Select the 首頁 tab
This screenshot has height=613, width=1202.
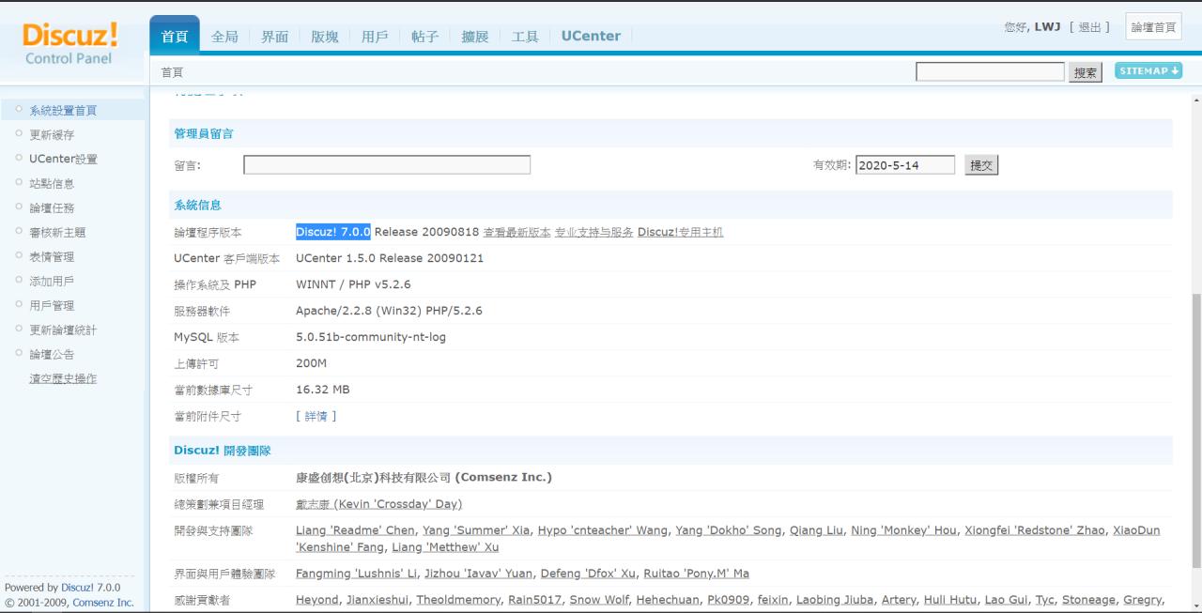click(x=175, y=36)
